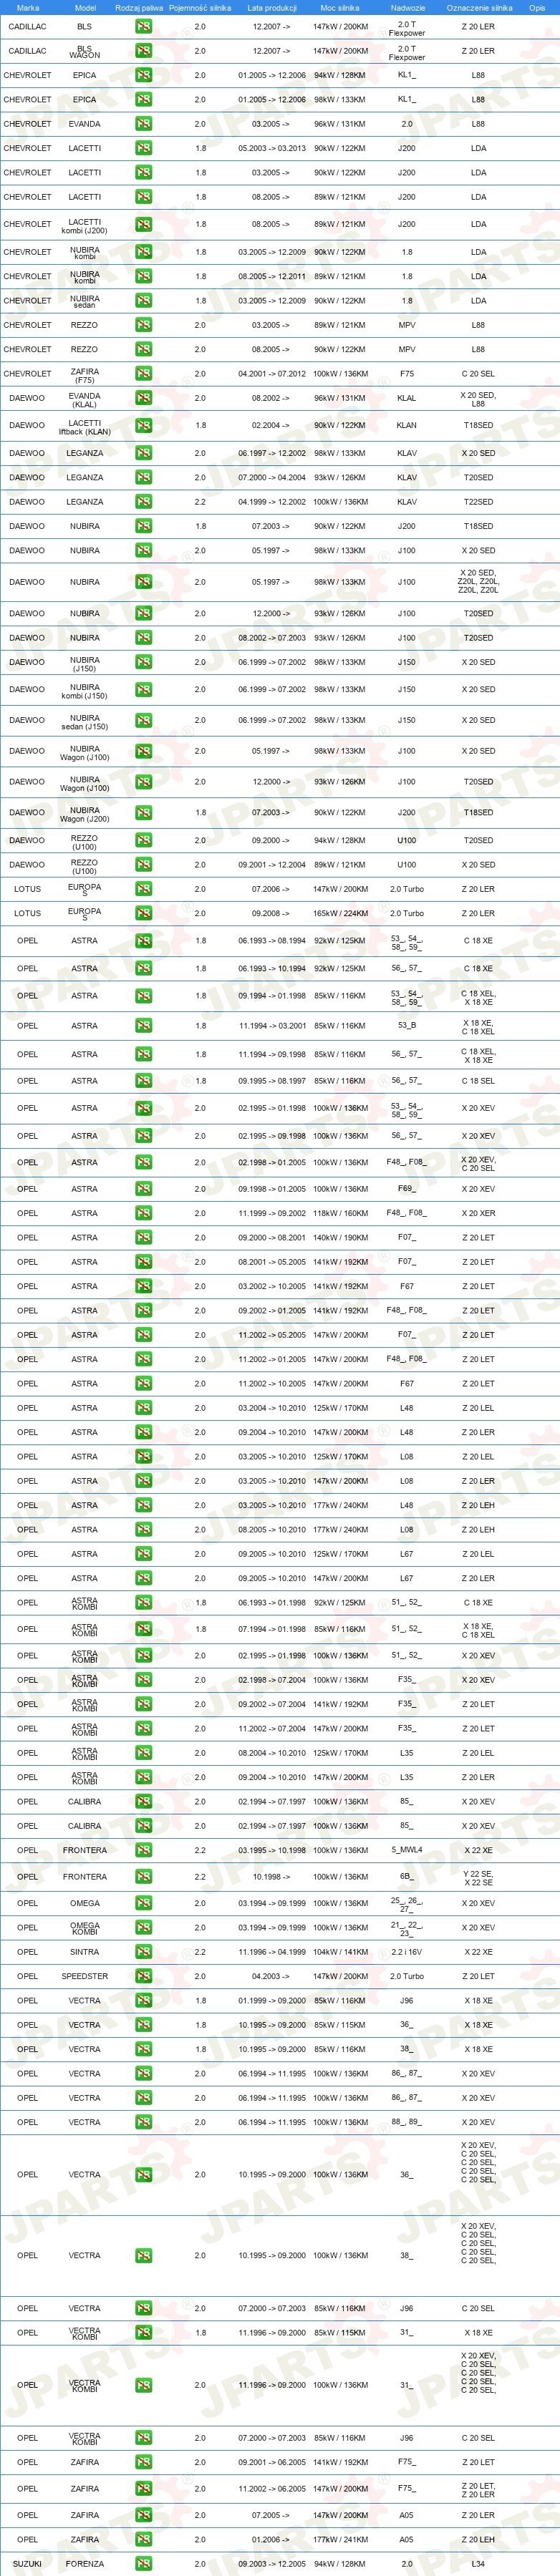Select the 'X 20 SED, L88' engine cell
The image size is (560, 2576).
click(478, 399)
